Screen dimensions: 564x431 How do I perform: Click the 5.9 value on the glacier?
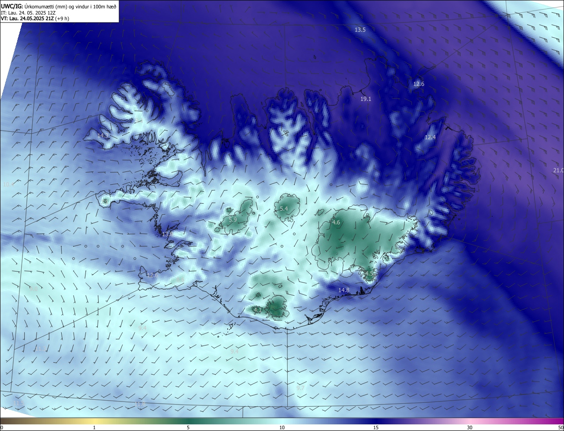tap(233, 219)
